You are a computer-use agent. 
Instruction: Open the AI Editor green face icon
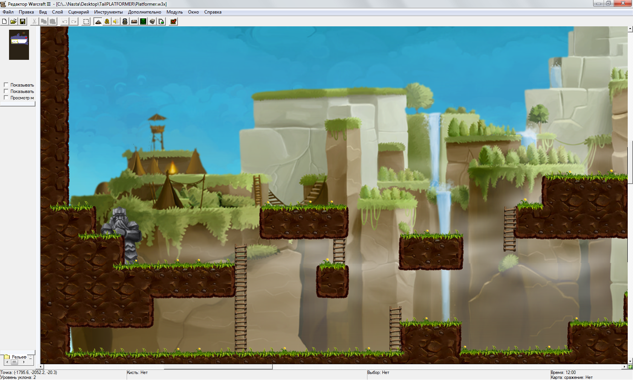coord(143,21)
